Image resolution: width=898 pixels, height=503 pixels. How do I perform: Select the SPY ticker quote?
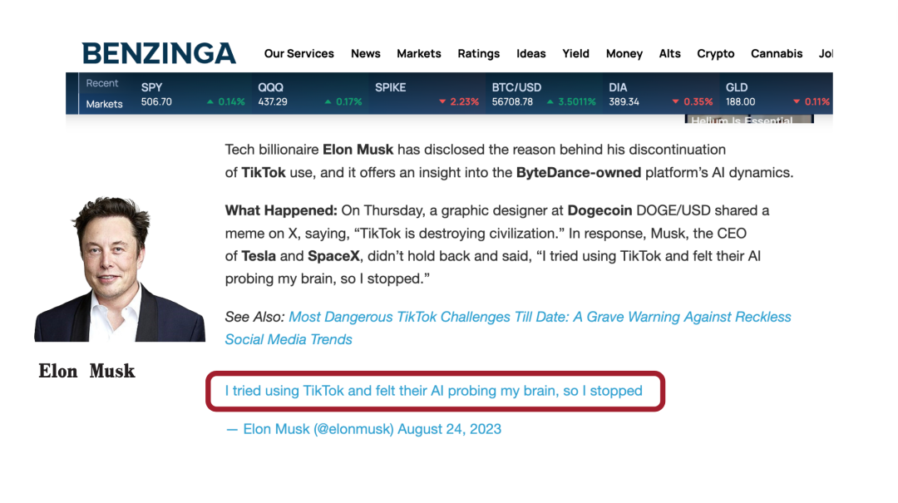[x=193, y=94]
